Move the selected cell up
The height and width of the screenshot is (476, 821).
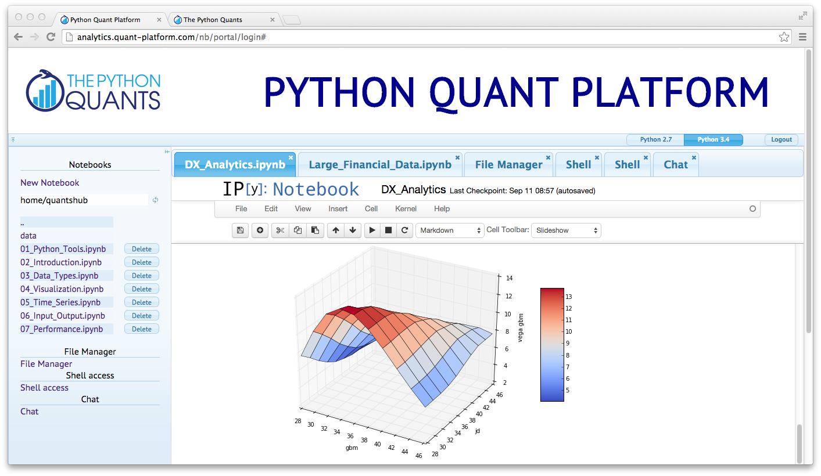[336, 230]
